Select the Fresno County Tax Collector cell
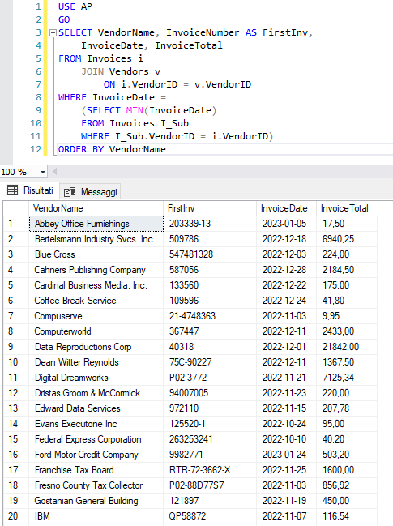The image size is (393, 526). [96, 486]
